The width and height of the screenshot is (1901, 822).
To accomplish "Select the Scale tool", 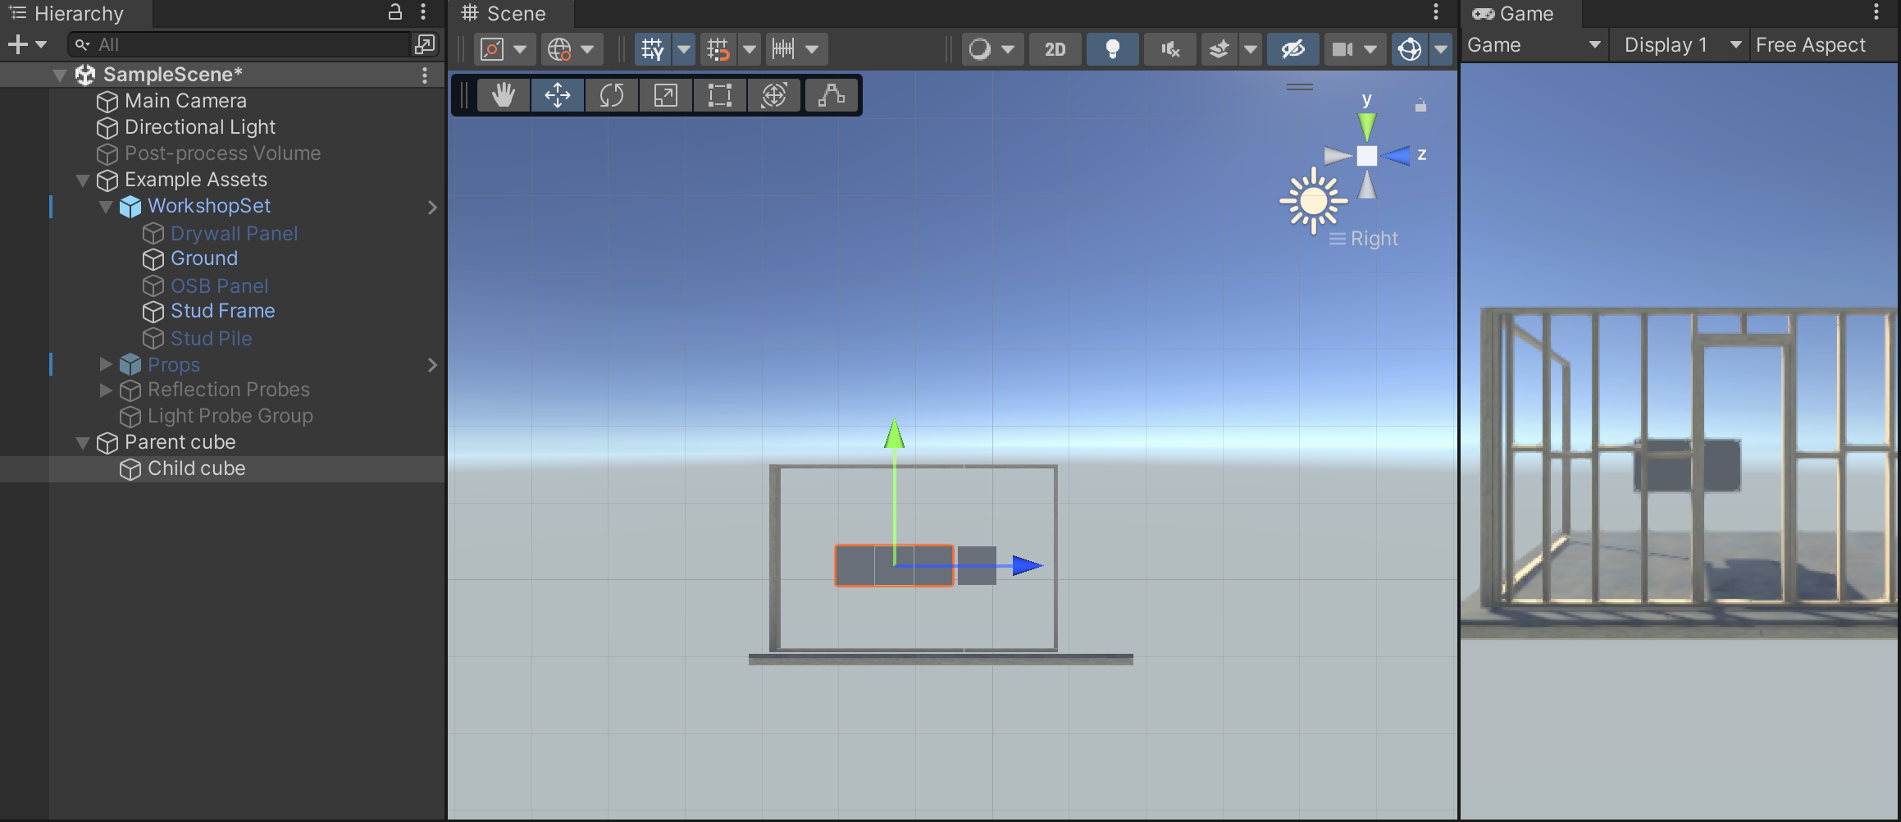I will (x=666, y=95).
